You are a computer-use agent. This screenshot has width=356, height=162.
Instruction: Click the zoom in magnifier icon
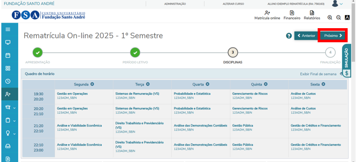pos(330,18)
